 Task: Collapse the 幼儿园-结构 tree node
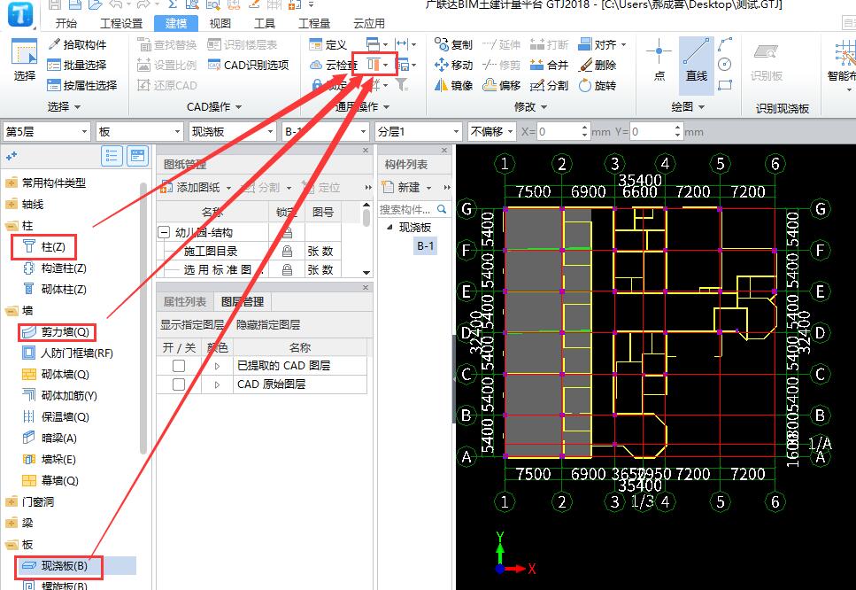point(163,233)
